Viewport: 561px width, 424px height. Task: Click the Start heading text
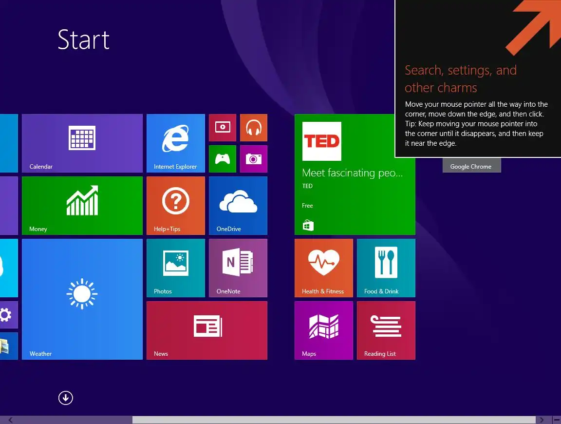(83, 40)
